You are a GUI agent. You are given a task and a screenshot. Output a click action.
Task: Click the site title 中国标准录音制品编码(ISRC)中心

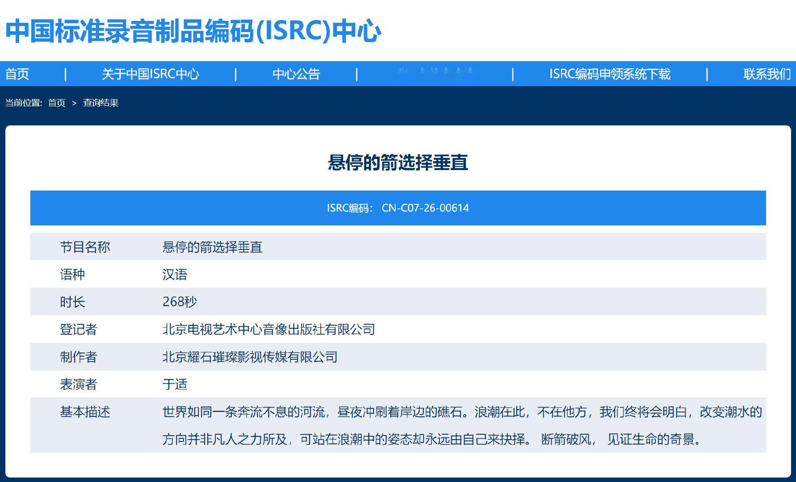pyautogui.click(x=193, y=31)
